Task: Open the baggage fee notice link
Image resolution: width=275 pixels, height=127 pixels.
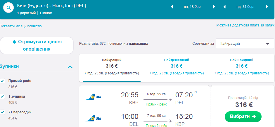Action: click(245, 25)
